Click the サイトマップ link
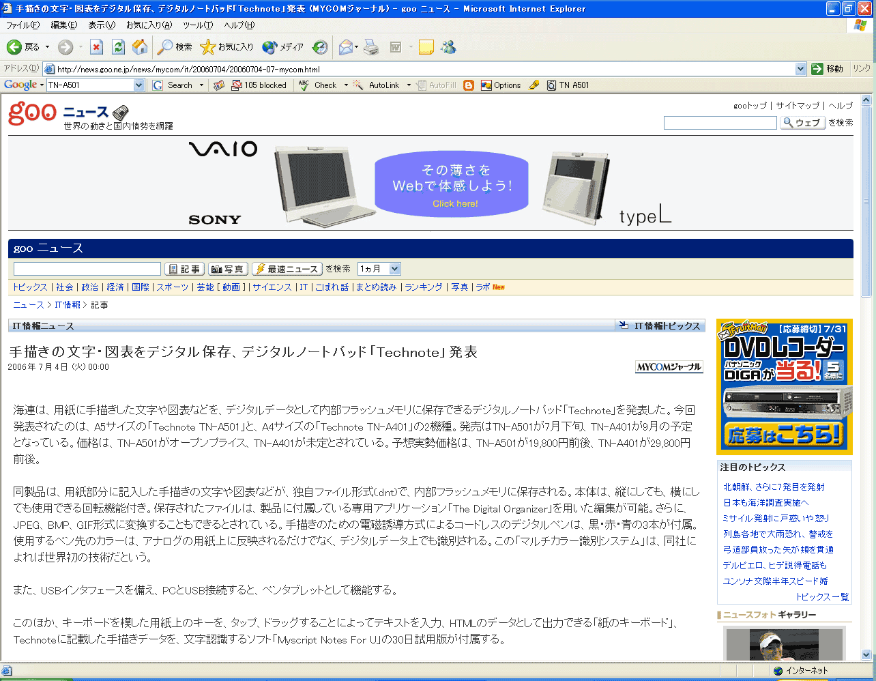 point(797,106)
